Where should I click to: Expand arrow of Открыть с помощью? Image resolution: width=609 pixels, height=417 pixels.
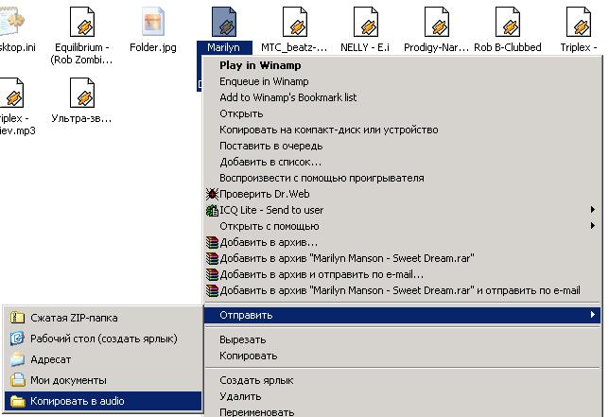pos(593,226)
